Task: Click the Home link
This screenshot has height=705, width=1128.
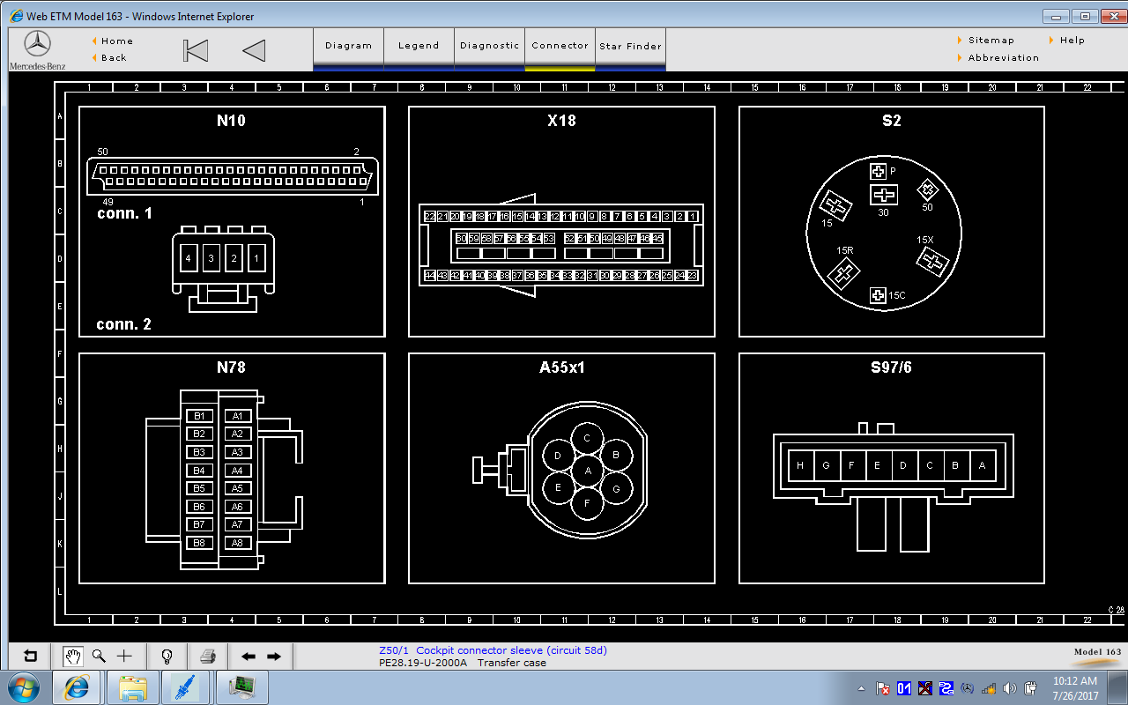Action: coord(116,41)
